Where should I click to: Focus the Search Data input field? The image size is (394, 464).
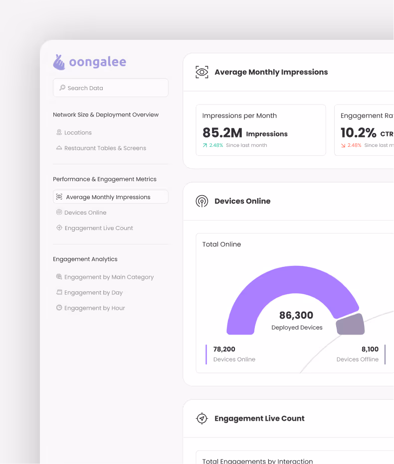[111, 88]
